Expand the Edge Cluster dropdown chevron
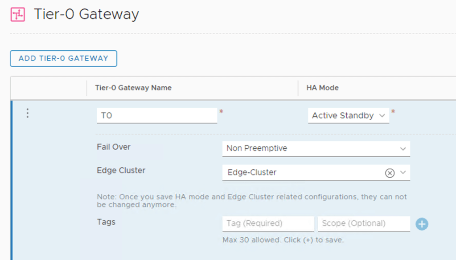The image size is (456, 260). [x=403, y=173]
